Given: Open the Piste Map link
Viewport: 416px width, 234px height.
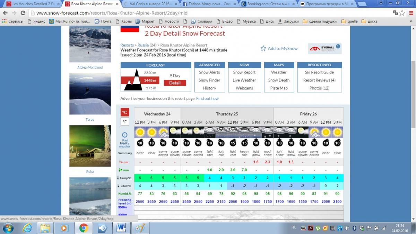Looking at the screenshot, I should [x=279, y=88].
